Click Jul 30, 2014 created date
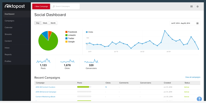 coord(168,97)
